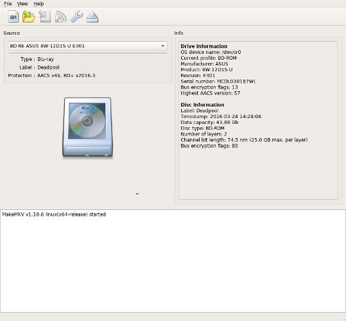Click 'Current profile: BD-ROM' line

tap(209, 58)
